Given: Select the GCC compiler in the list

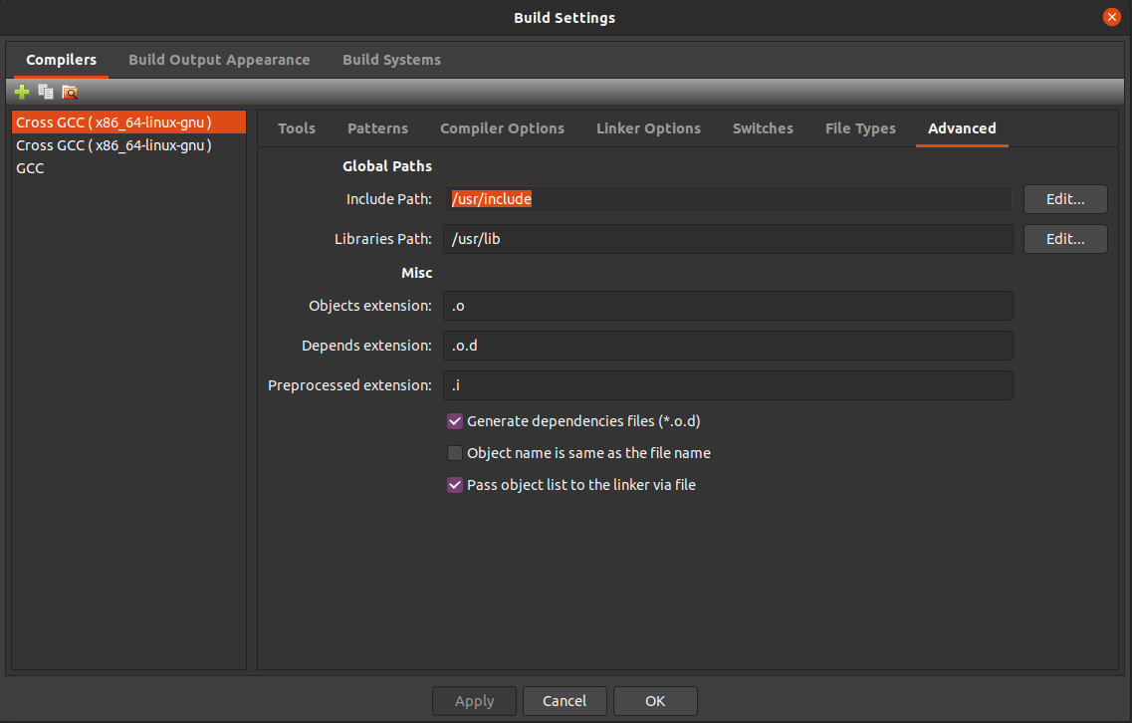Looking at the screenshot, I should click(x=30, y=168).
